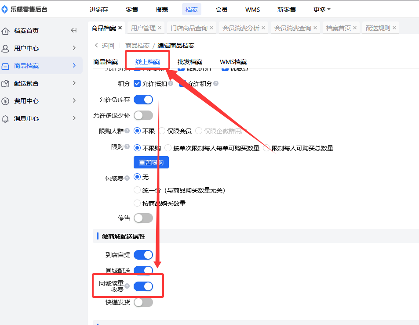The height and width of the screenshot is (325, 419).
Task: Click the help icon beside 限购人群
Action: pyautogui.click(x=127, y=131)
